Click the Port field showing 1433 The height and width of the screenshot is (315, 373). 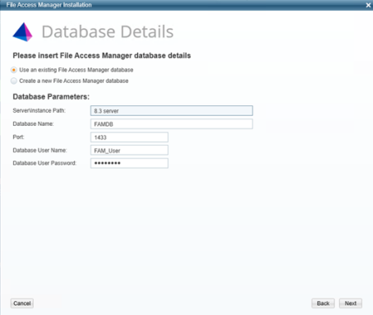click(129, 137)
